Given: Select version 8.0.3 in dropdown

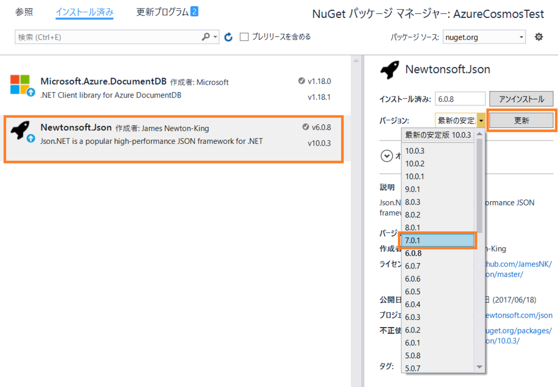Looking at the screenshot, I should [x=438, y=202].
